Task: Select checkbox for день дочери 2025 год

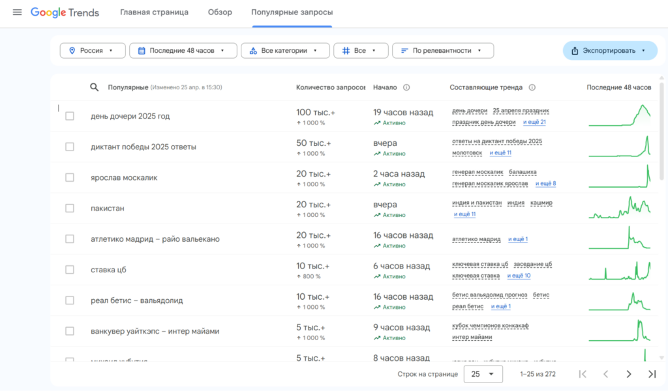Action: 69,116
